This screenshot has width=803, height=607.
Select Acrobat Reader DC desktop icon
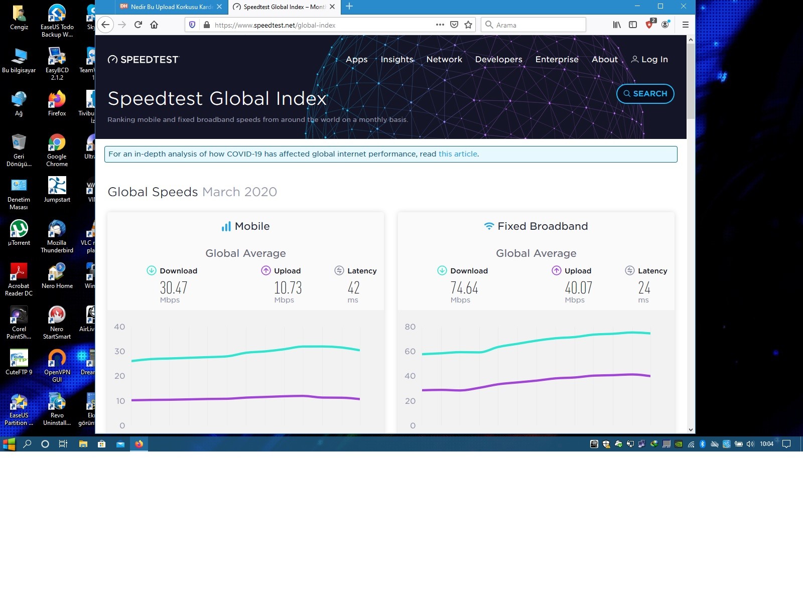click(19, 280)
